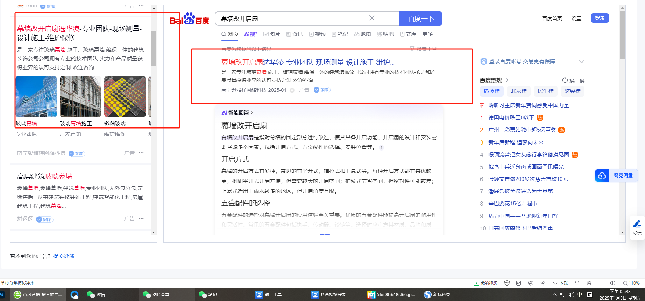Open mobile ad titled 幕墙改开启扇选华凌
Screen dimensions: 645x301
[80, 33]
